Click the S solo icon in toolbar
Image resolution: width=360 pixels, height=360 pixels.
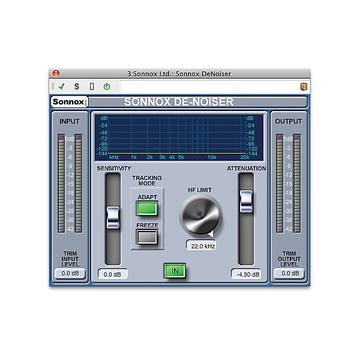pyautogui.click(x=77, y=86)
